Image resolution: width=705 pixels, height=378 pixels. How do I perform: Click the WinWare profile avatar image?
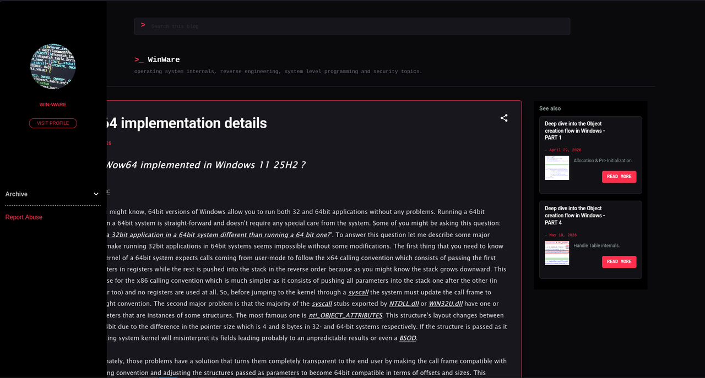click(x=53, y=67)
